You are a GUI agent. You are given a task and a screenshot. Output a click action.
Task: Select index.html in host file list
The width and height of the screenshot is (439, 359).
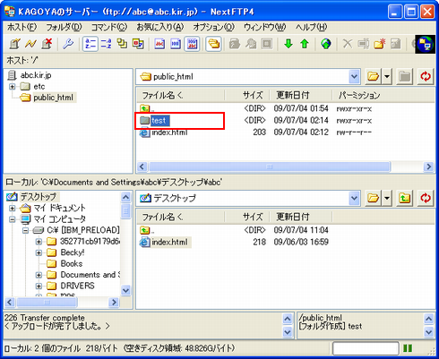[x=169, y=132]
